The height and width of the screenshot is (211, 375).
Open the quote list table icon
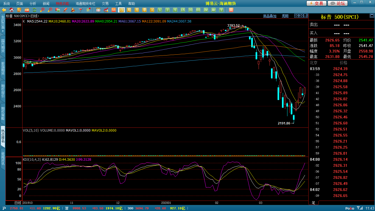(98, 10)
